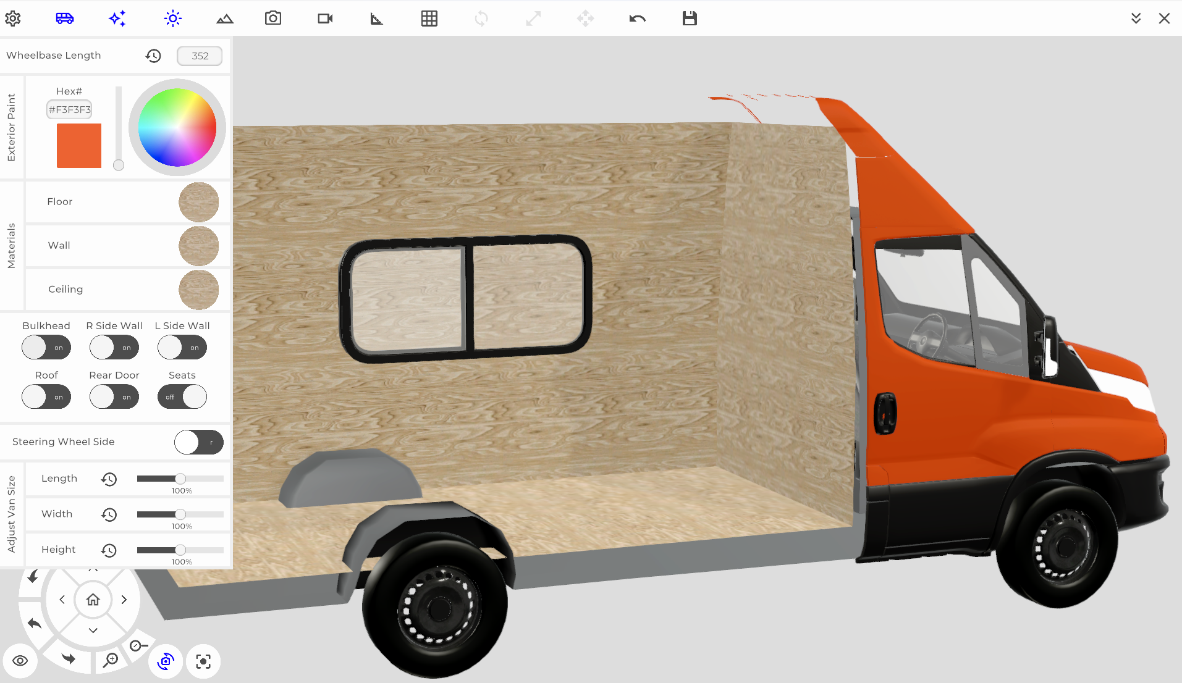Click the Wheelbase Length value field
Viewport: 1182px width, 683px height.
200,56
